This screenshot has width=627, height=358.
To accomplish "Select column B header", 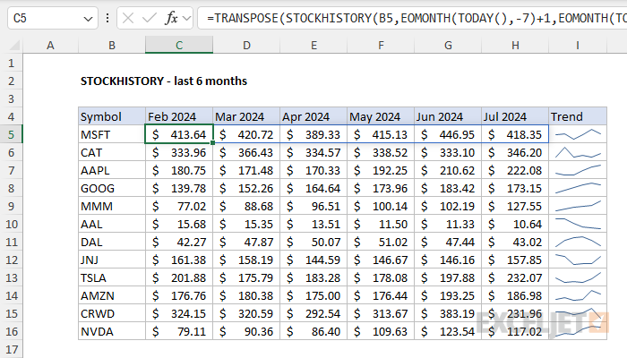I will pyautogui.click(x=112, y=45).
